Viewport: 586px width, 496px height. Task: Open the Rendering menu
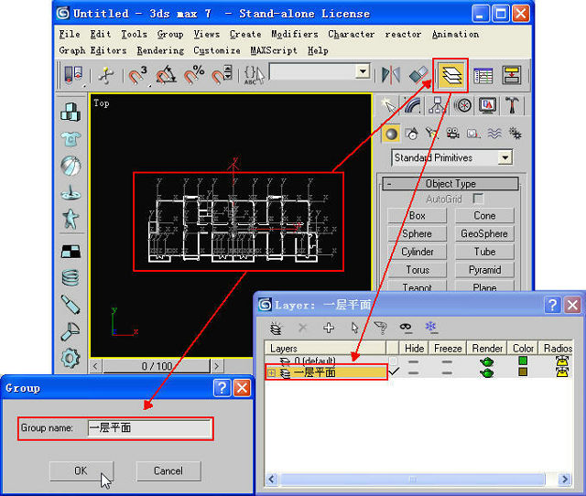(160, 50)
